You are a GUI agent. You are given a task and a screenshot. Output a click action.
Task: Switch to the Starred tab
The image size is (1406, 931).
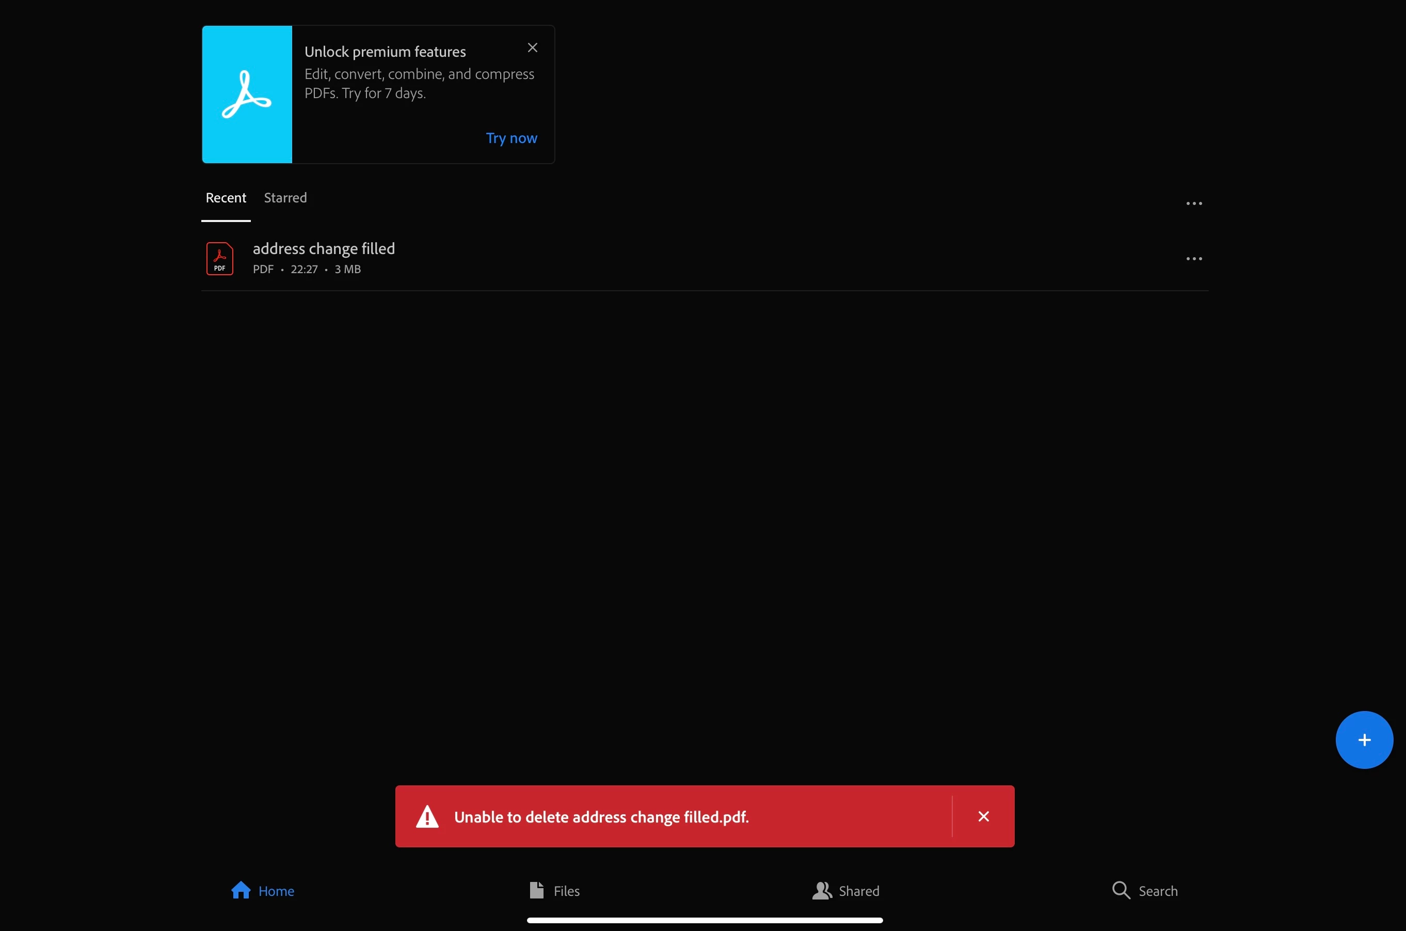pyautogui.click(x=285, y=198)
